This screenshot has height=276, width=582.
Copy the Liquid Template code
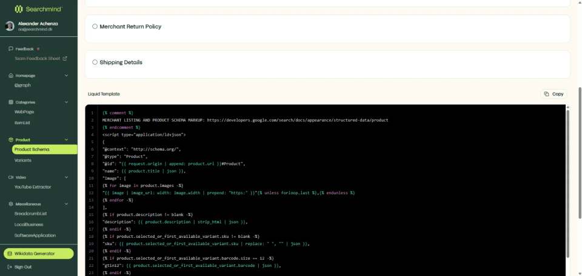coord(554,94)
